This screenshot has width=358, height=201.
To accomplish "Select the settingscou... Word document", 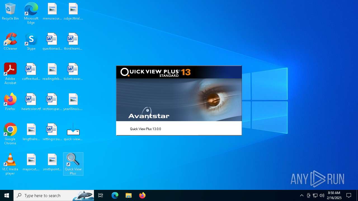I will click(x=52, y=132).
